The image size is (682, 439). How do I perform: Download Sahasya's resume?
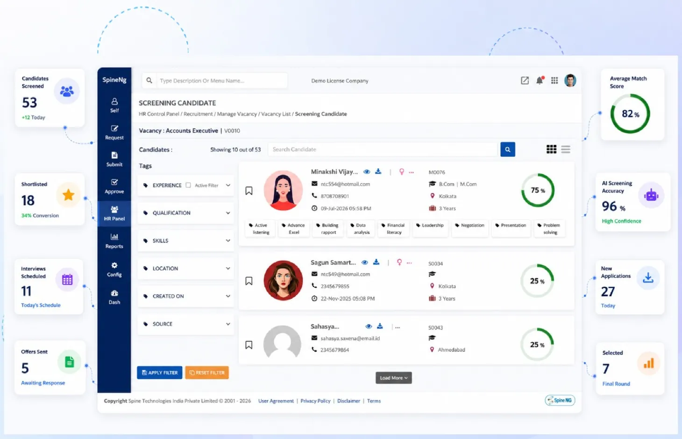[x=380, y=326]
